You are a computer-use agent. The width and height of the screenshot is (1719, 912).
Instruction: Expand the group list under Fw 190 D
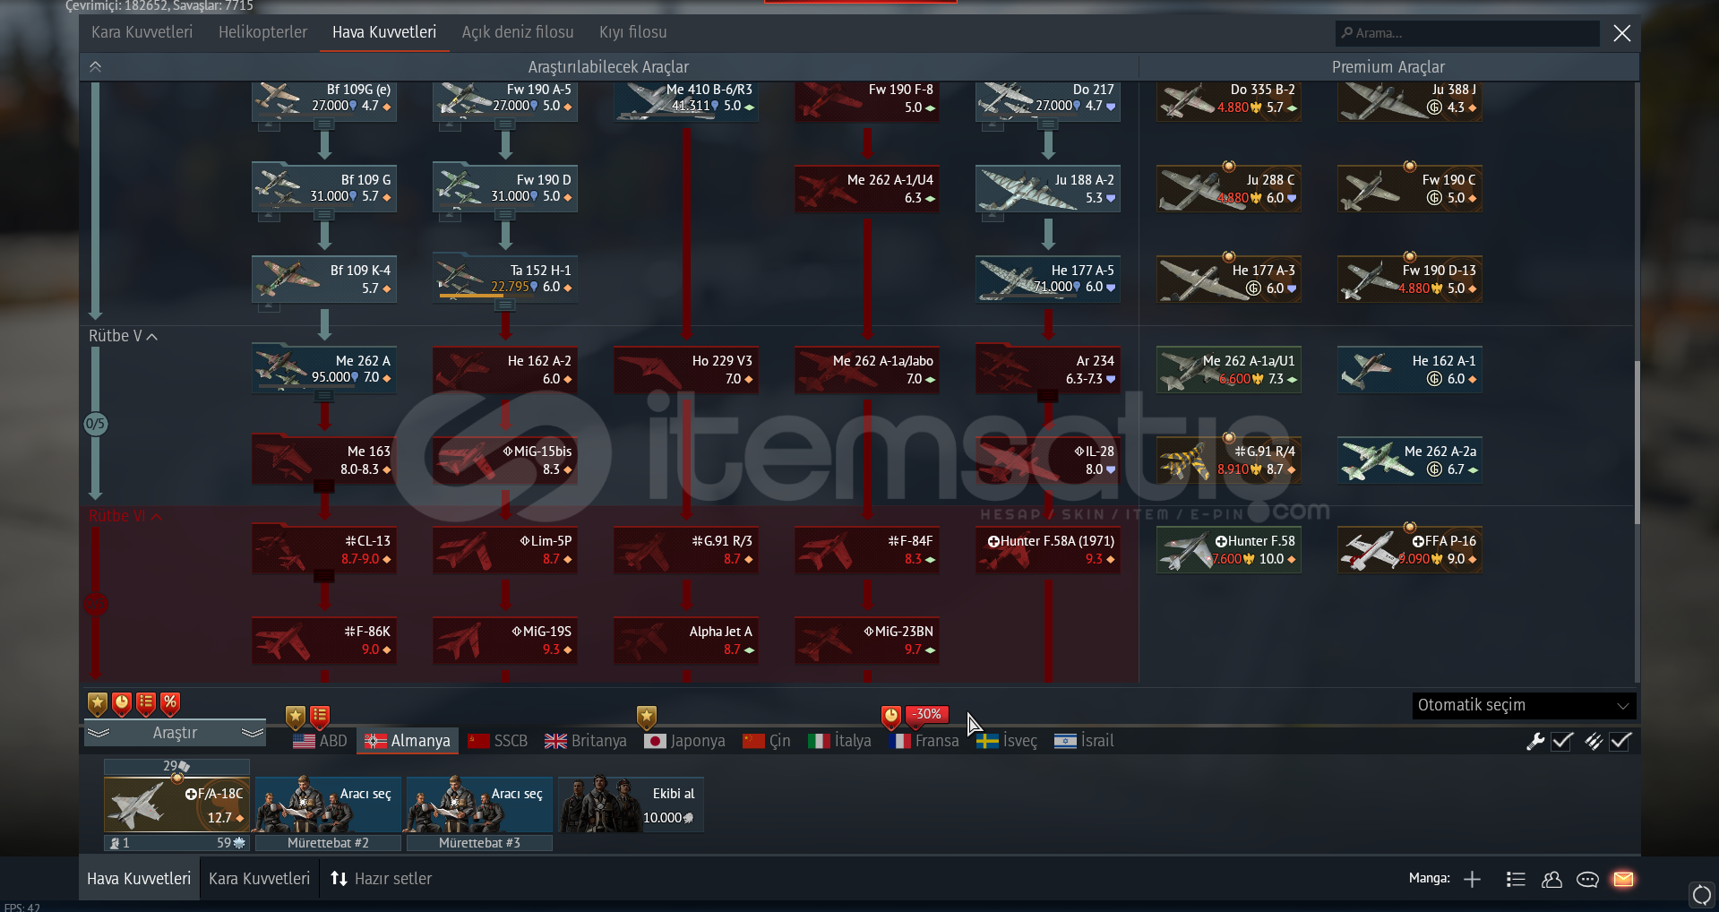pos(505,215)
